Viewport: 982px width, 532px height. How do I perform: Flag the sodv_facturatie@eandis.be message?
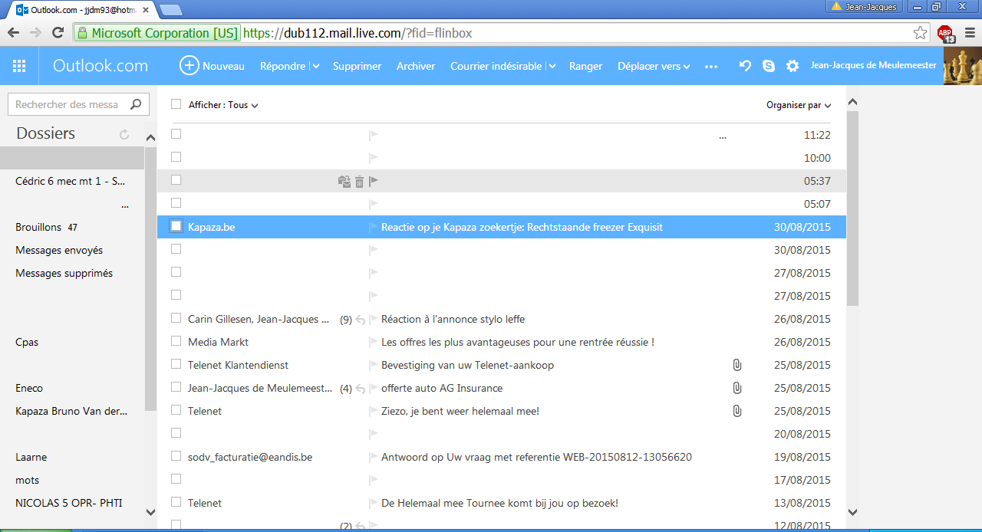pos(374,457)
